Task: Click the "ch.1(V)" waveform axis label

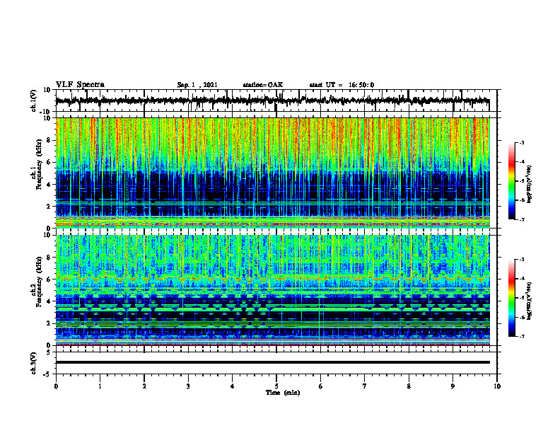Action: (x=34, y=100)
